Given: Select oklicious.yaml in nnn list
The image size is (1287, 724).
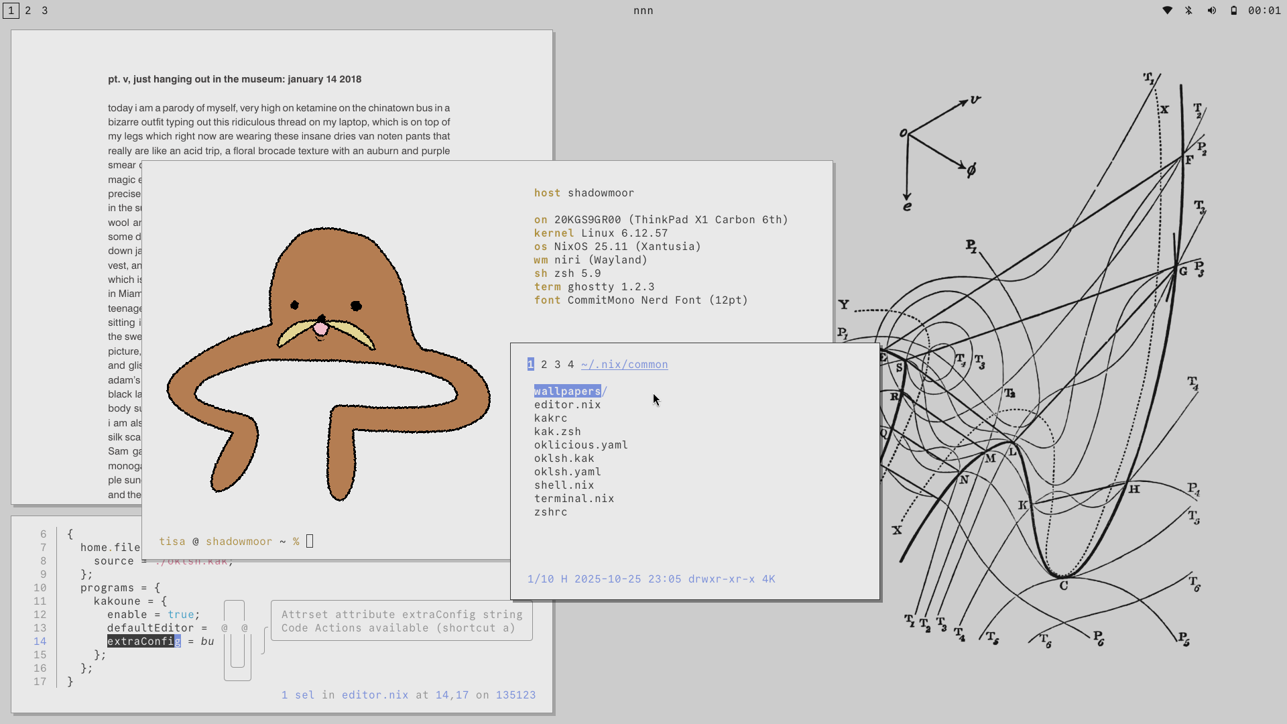Looking at the screenshot, I should click(x=580, y=445).
